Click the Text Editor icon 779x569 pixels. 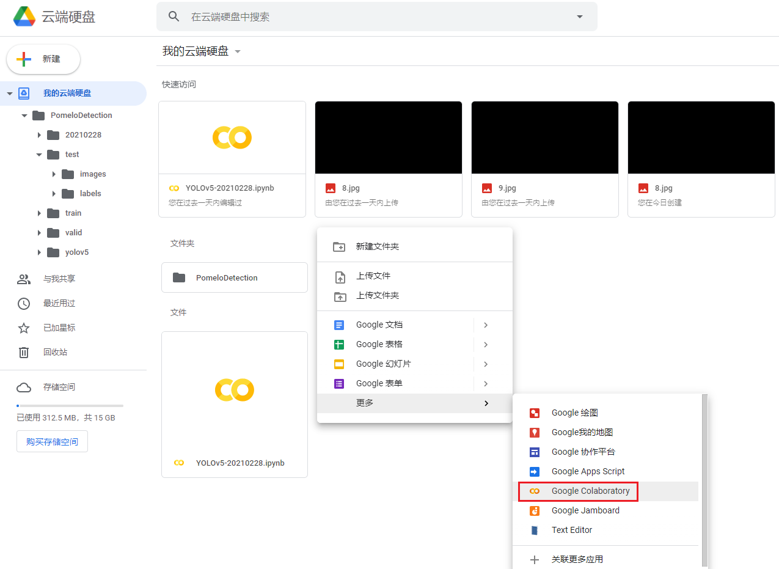(x=535, y=530)
